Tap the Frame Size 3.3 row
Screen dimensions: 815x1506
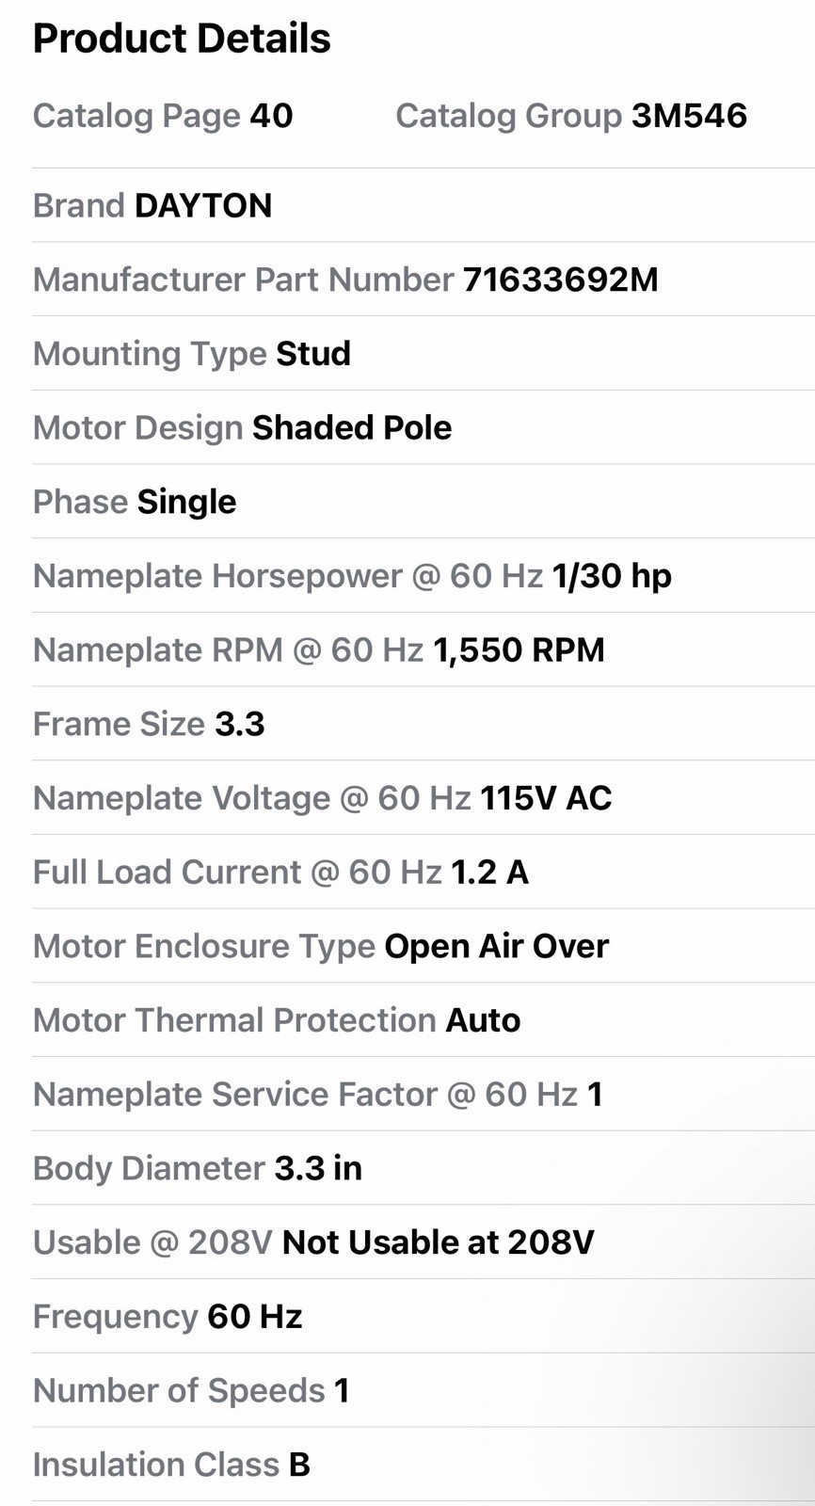pos(423,724)
